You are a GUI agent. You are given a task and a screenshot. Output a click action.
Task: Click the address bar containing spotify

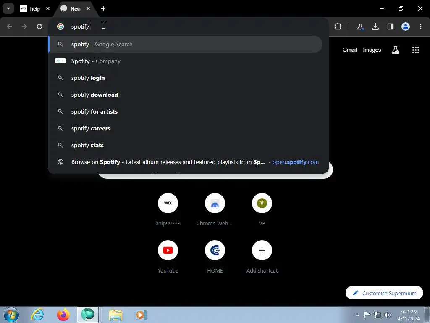point(189,26)
